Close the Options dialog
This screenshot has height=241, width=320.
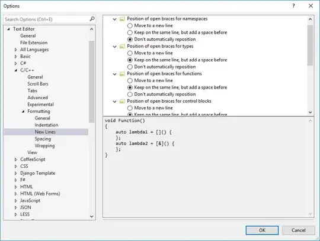(311, 6)
